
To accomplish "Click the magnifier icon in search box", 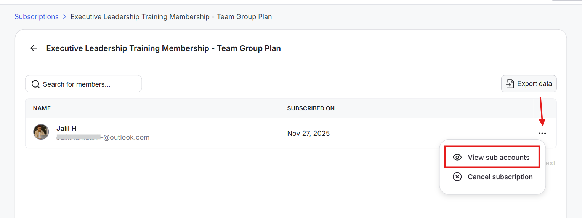I will tap(36, 84).
